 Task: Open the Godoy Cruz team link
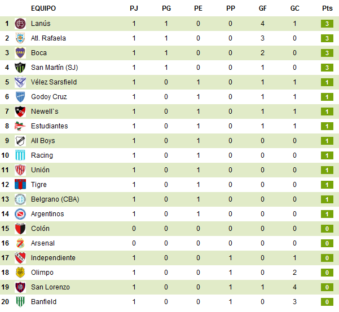tap(49, 97)
